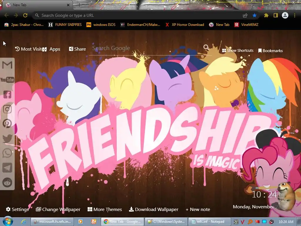
Task: Toggle the Chrome side panel icon
Action: (x=276, y=15)
